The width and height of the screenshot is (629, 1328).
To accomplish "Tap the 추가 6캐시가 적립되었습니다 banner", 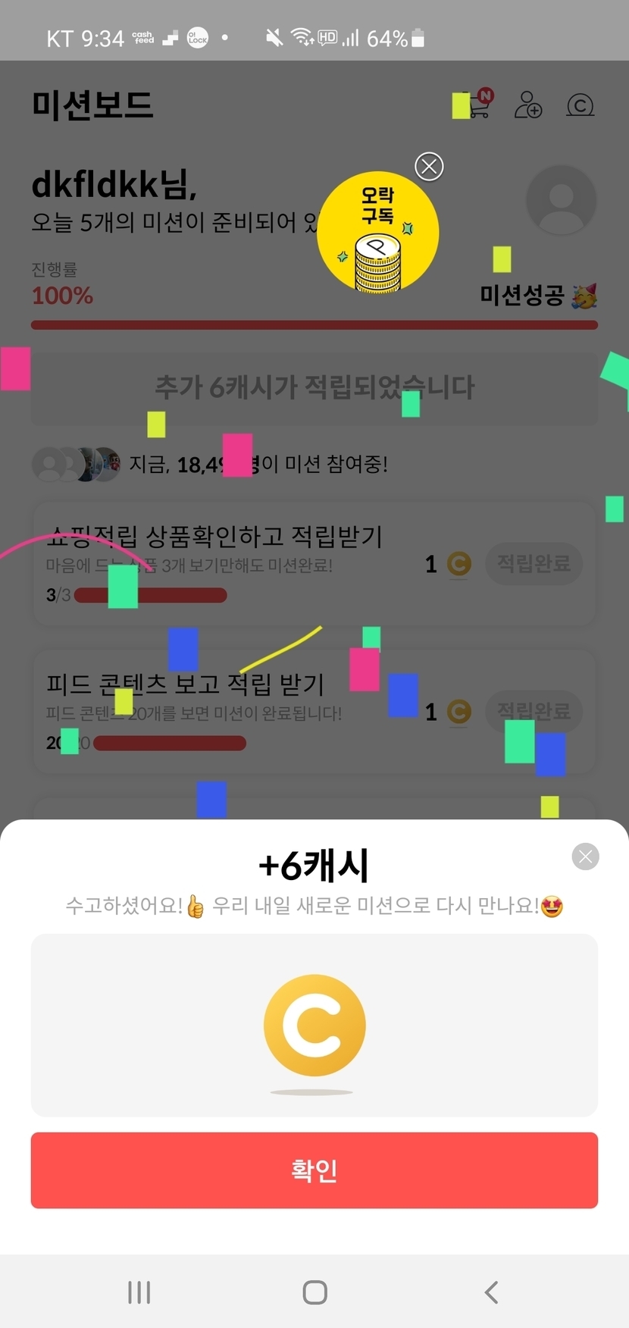I will coord(314,387).
